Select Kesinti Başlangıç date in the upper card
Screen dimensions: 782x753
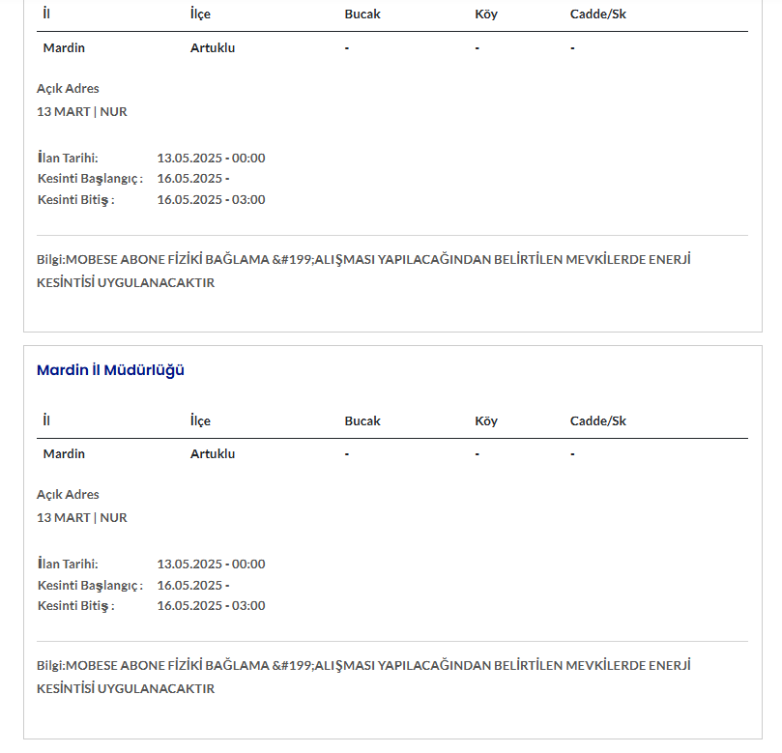click(192, 179)
